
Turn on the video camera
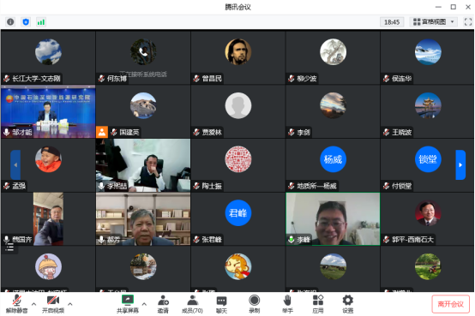click(53, 304)
